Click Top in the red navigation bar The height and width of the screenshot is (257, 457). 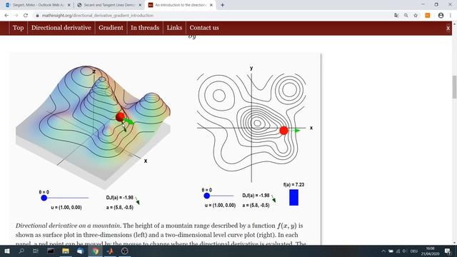(x=18, y=28)
